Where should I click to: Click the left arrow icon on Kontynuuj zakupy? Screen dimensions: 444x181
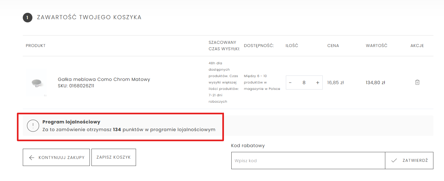tap(31, 157)
